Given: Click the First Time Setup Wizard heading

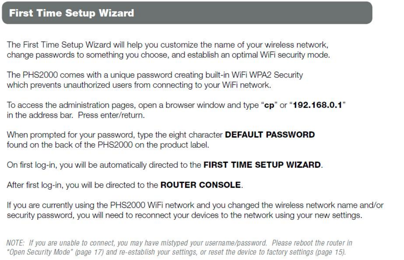Looking at the screenshot, I should [x=71, y=13].
